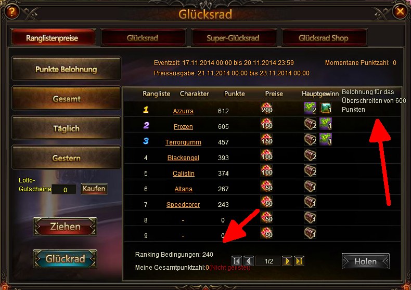This screenshot has width=411, height=290.
Task: Jump to last ranking page
Action: pos(299,261)
